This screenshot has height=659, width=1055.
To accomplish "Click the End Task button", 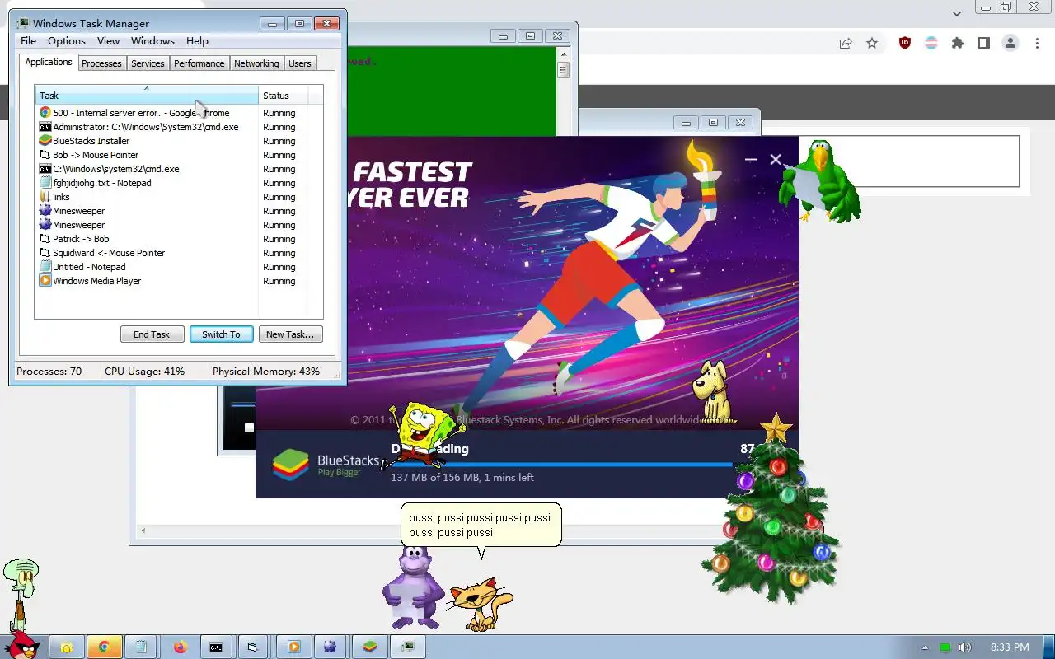I will click(x=152, y=334).
